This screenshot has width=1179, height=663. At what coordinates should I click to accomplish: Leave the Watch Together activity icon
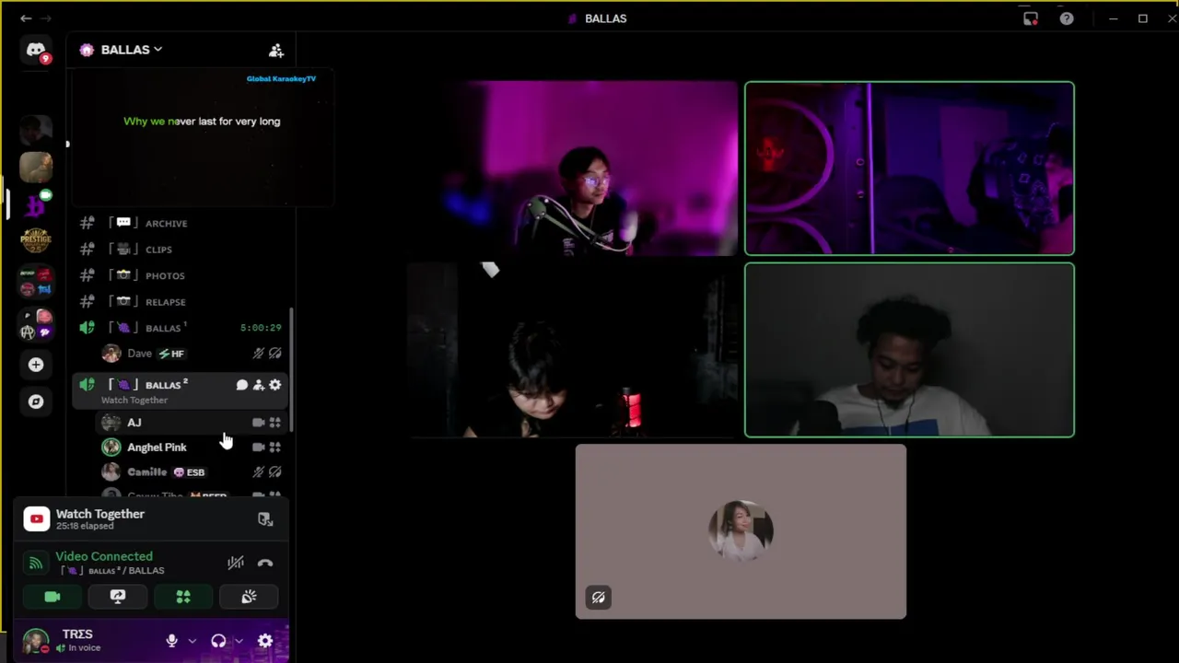click(x=265, y=519)
